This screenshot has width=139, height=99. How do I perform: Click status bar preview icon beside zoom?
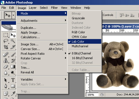click(x=102, y=95)
